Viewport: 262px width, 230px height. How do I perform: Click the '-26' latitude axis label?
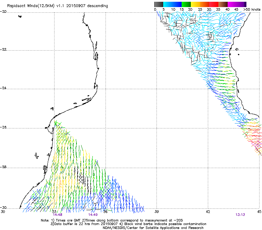click(3, 127)
